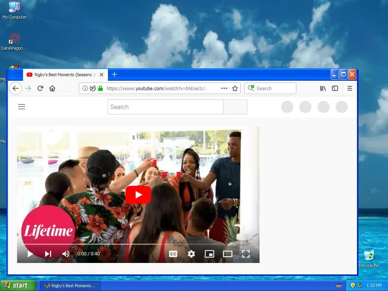
Task: Open the My Computer desktop icon
Action: pos(14,10)
